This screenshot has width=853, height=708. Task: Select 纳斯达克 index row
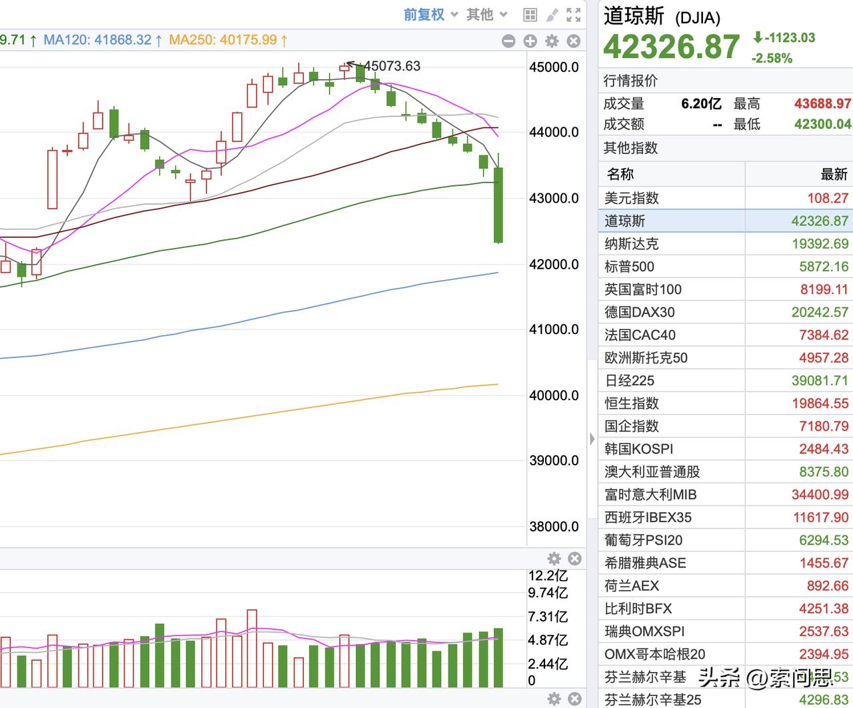pyautogui.click(x=726, y=243)
